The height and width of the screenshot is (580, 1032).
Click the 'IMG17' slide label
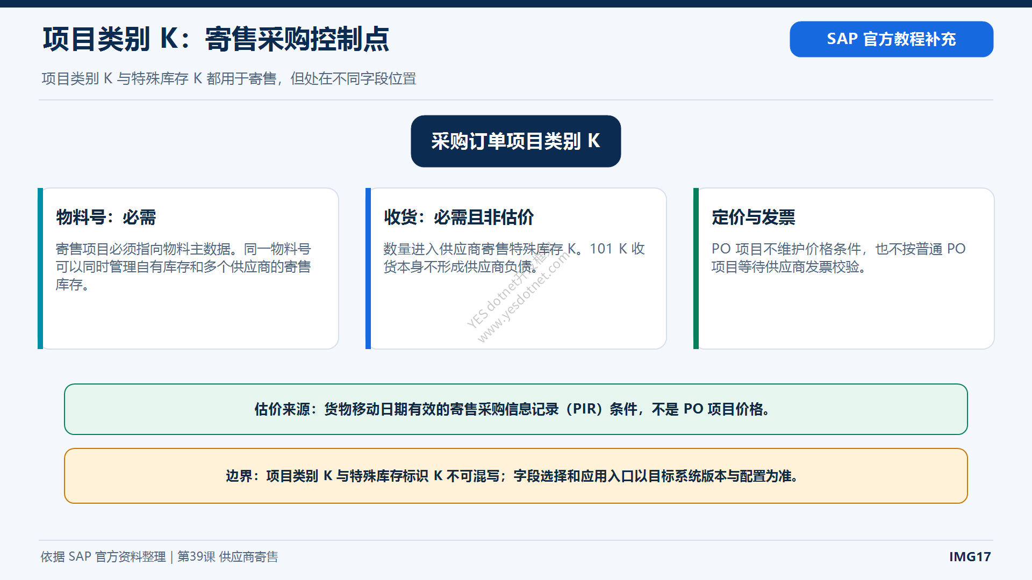click(970, 557)
